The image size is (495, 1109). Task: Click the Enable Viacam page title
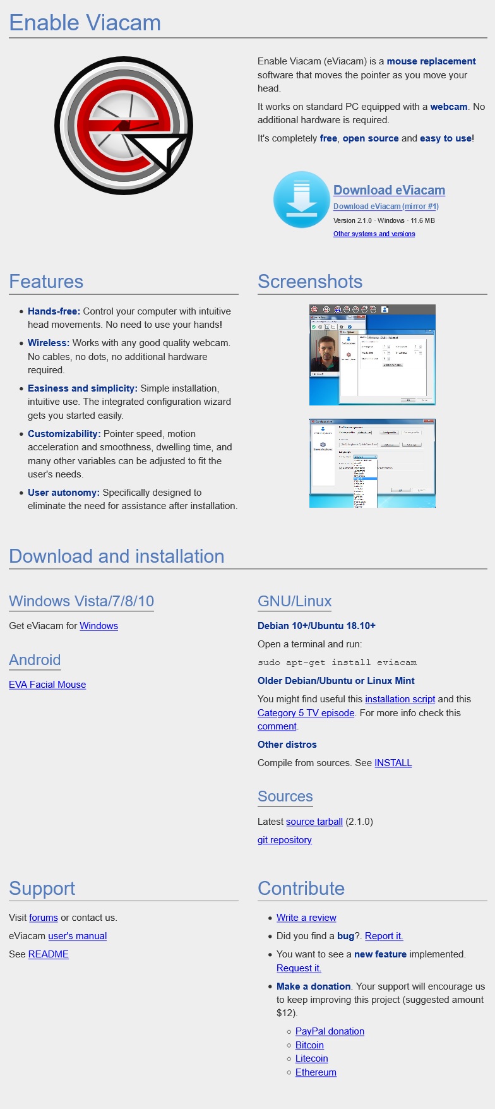tap(85, 23)
